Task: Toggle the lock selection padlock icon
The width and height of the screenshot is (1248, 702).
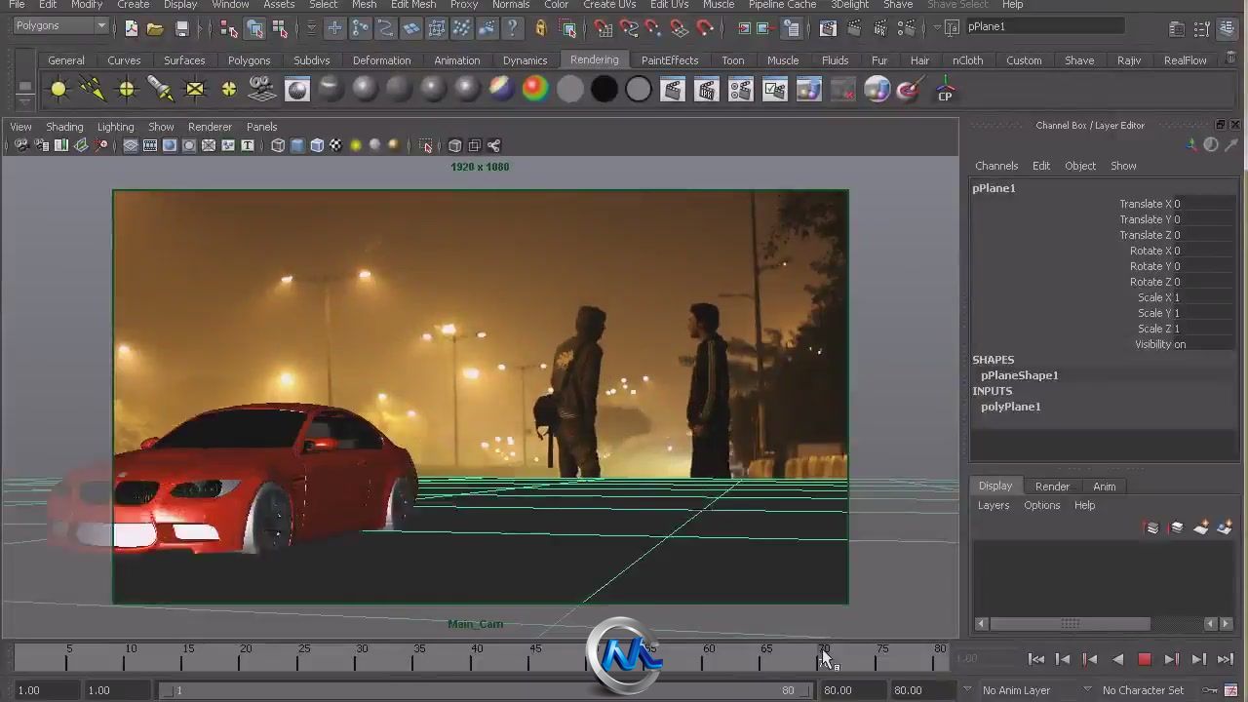Action: [x=540, y=28]
